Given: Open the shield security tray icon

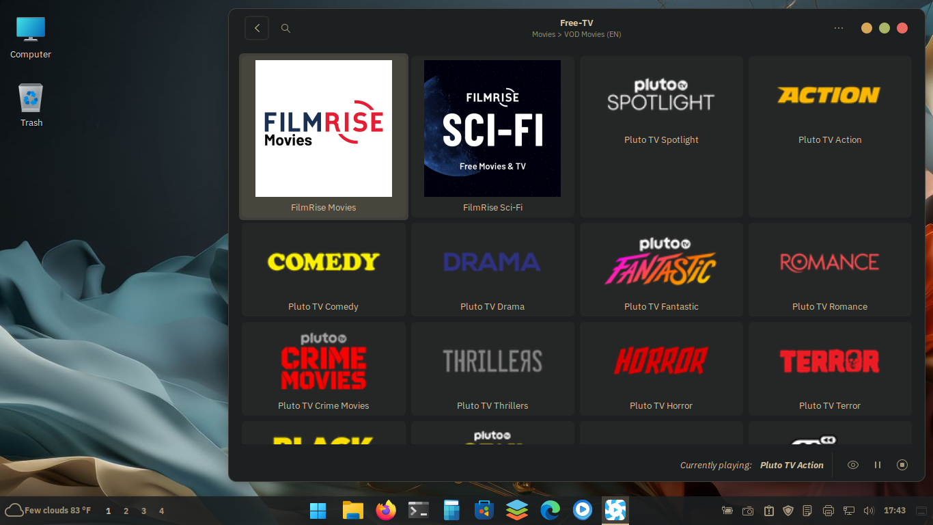Looking at the screenshot, I should point(788,511).
